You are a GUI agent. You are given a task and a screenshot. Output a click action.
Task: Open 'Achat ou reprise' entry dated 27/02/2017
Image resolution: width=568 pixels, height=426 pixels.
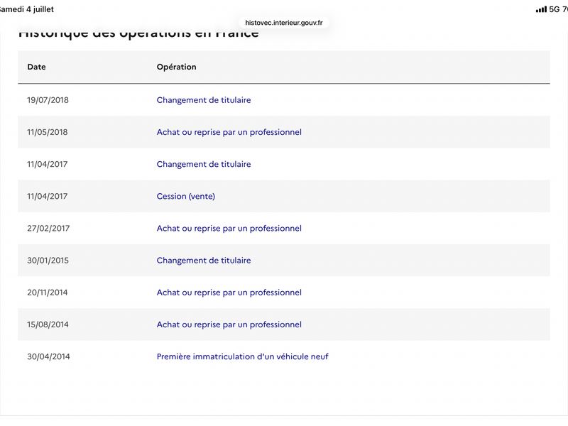(229, 228)
